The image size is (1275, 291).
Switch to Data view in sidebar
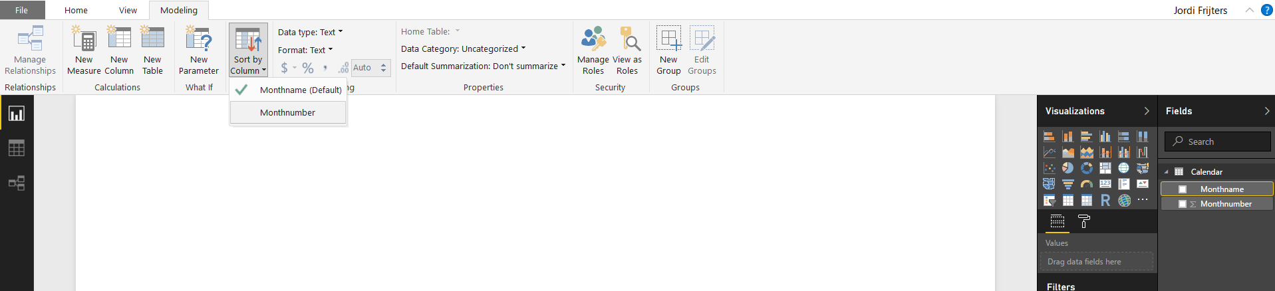(17, 148)
